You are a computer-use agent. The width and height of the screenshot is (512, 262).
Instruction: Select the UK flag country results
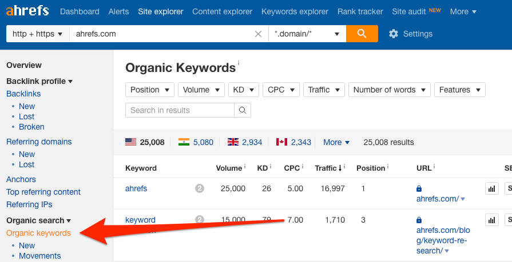pos(245,142)
